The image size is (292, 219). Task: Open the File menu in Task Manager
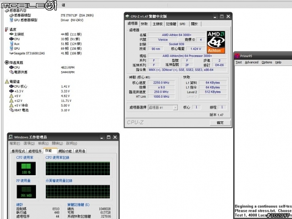point(15,143)
